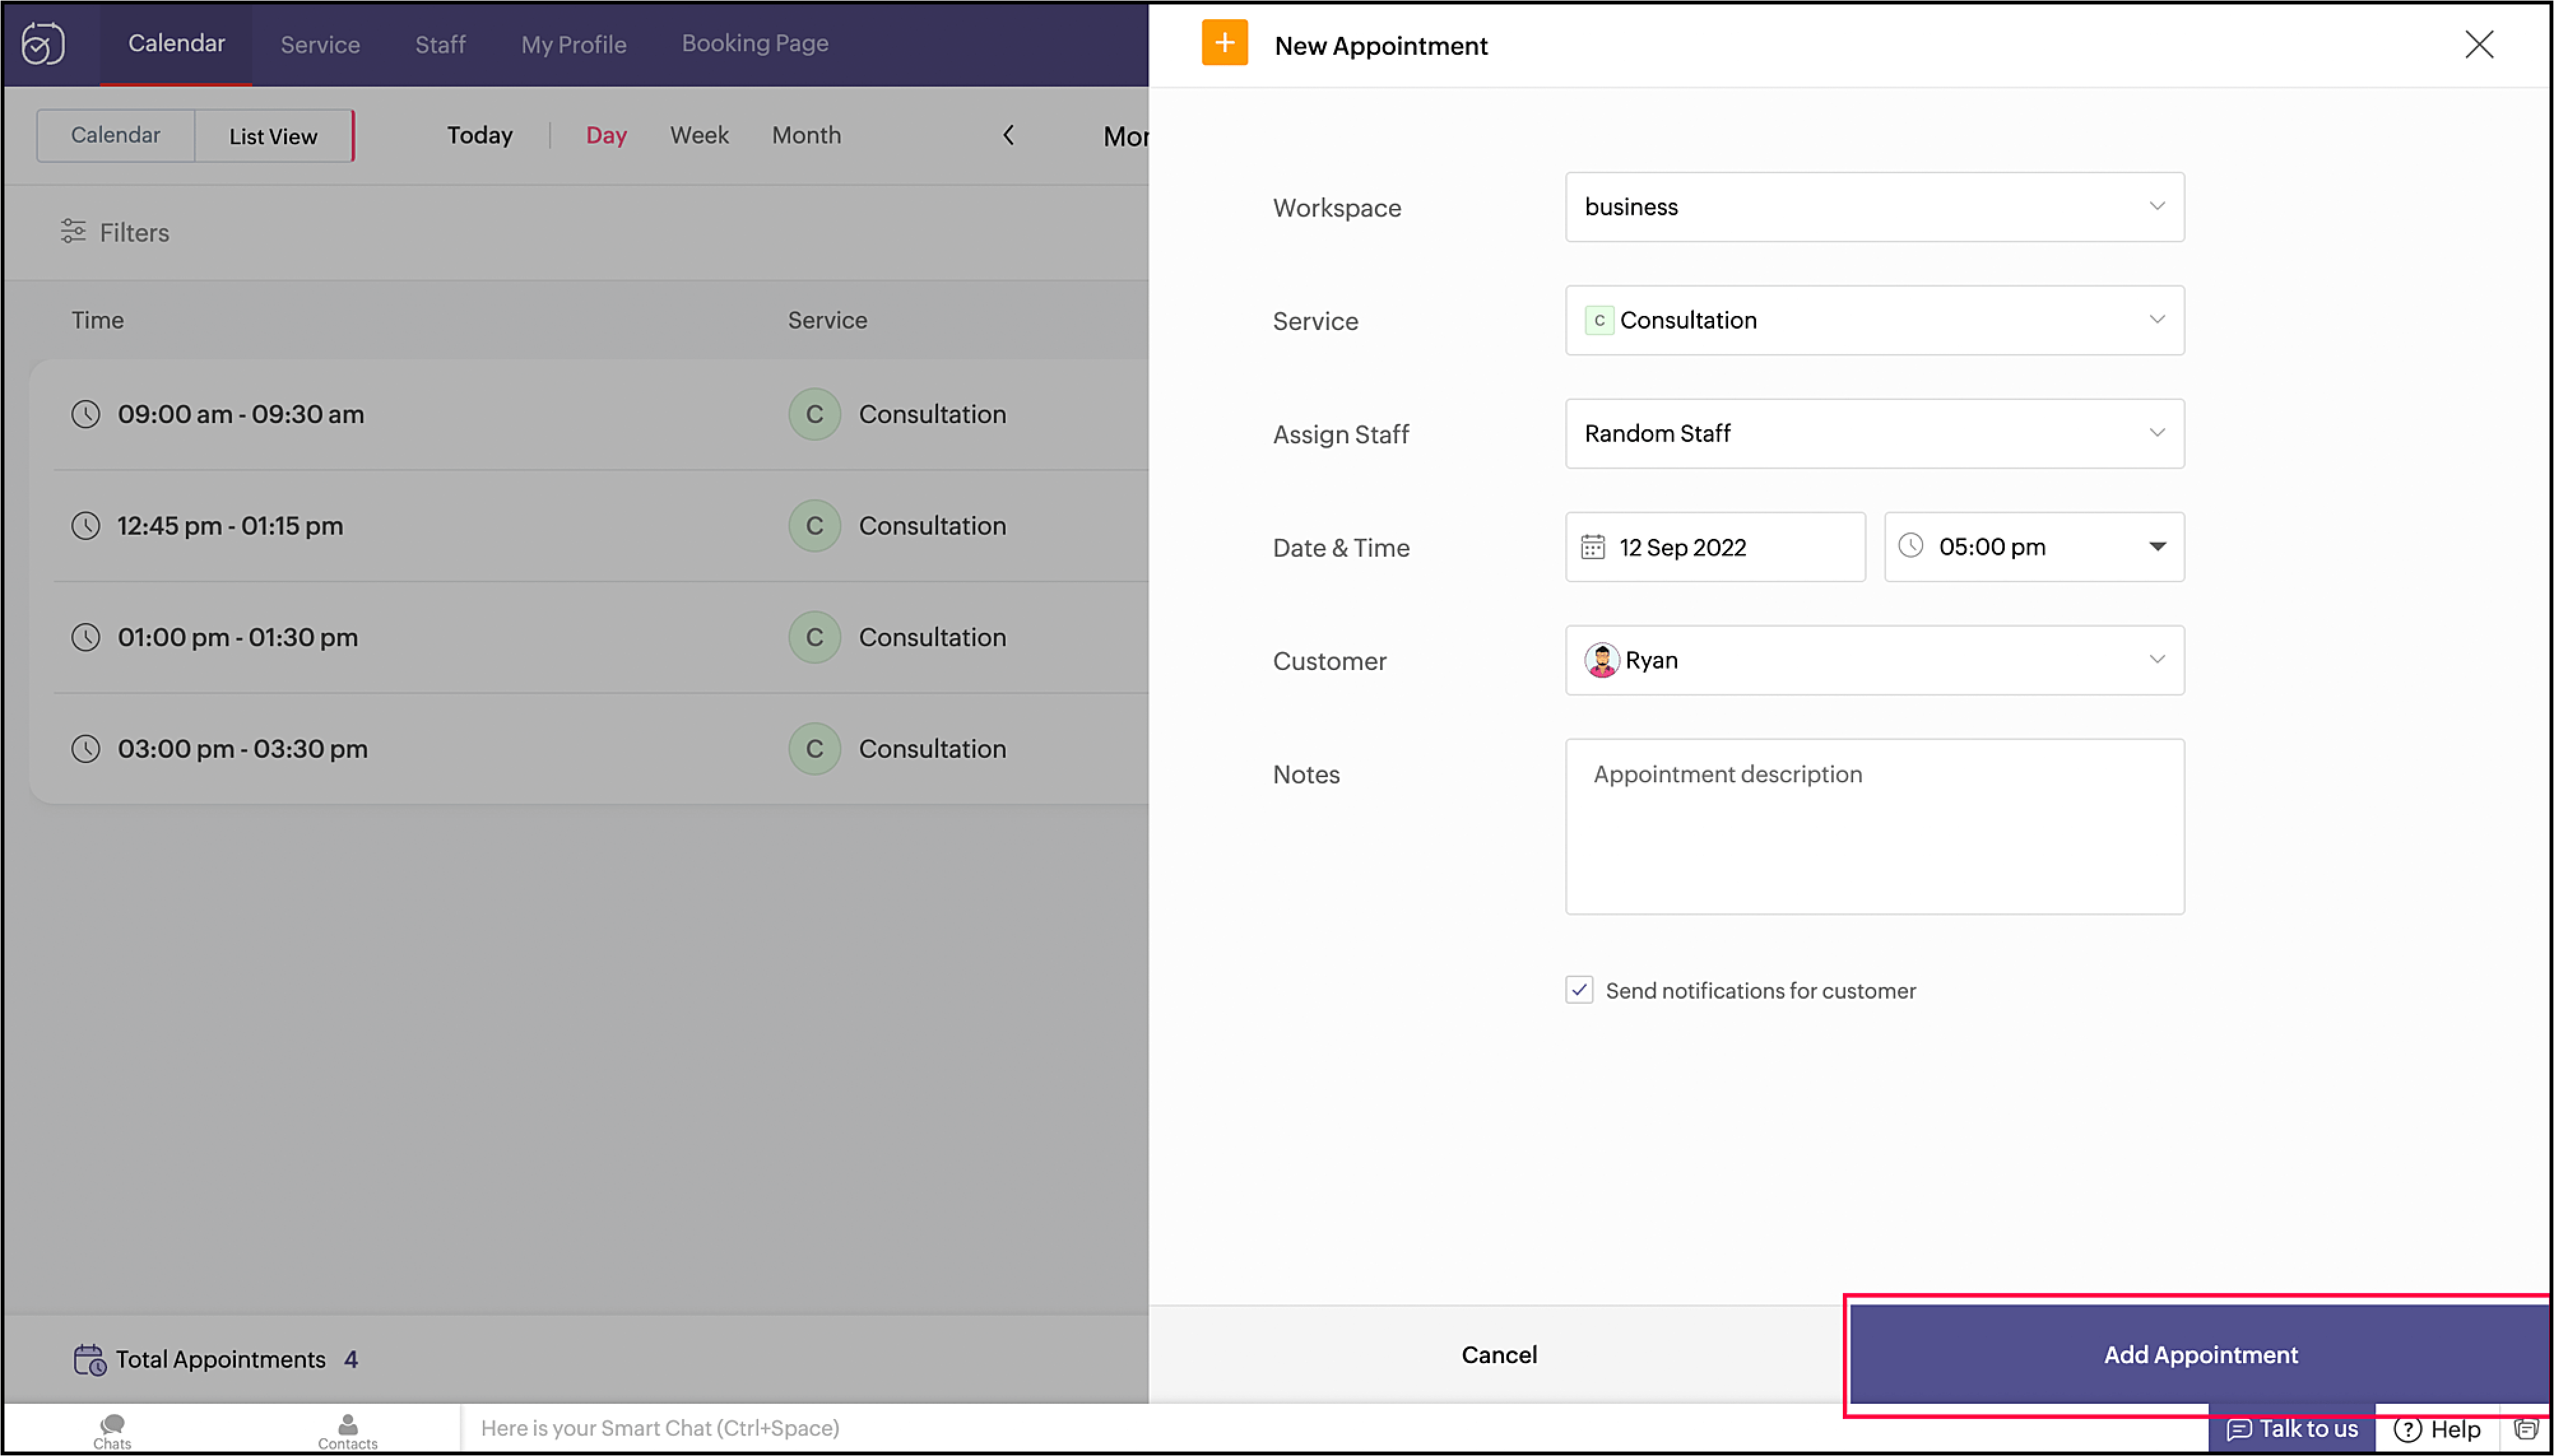Click calendar icon in date field

click(x=1592, y=547)
